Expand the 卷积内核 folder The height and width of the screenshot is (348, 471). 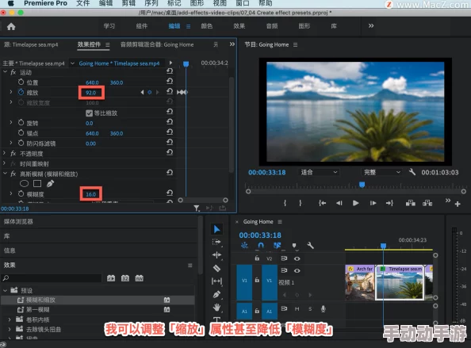[10, 319]
